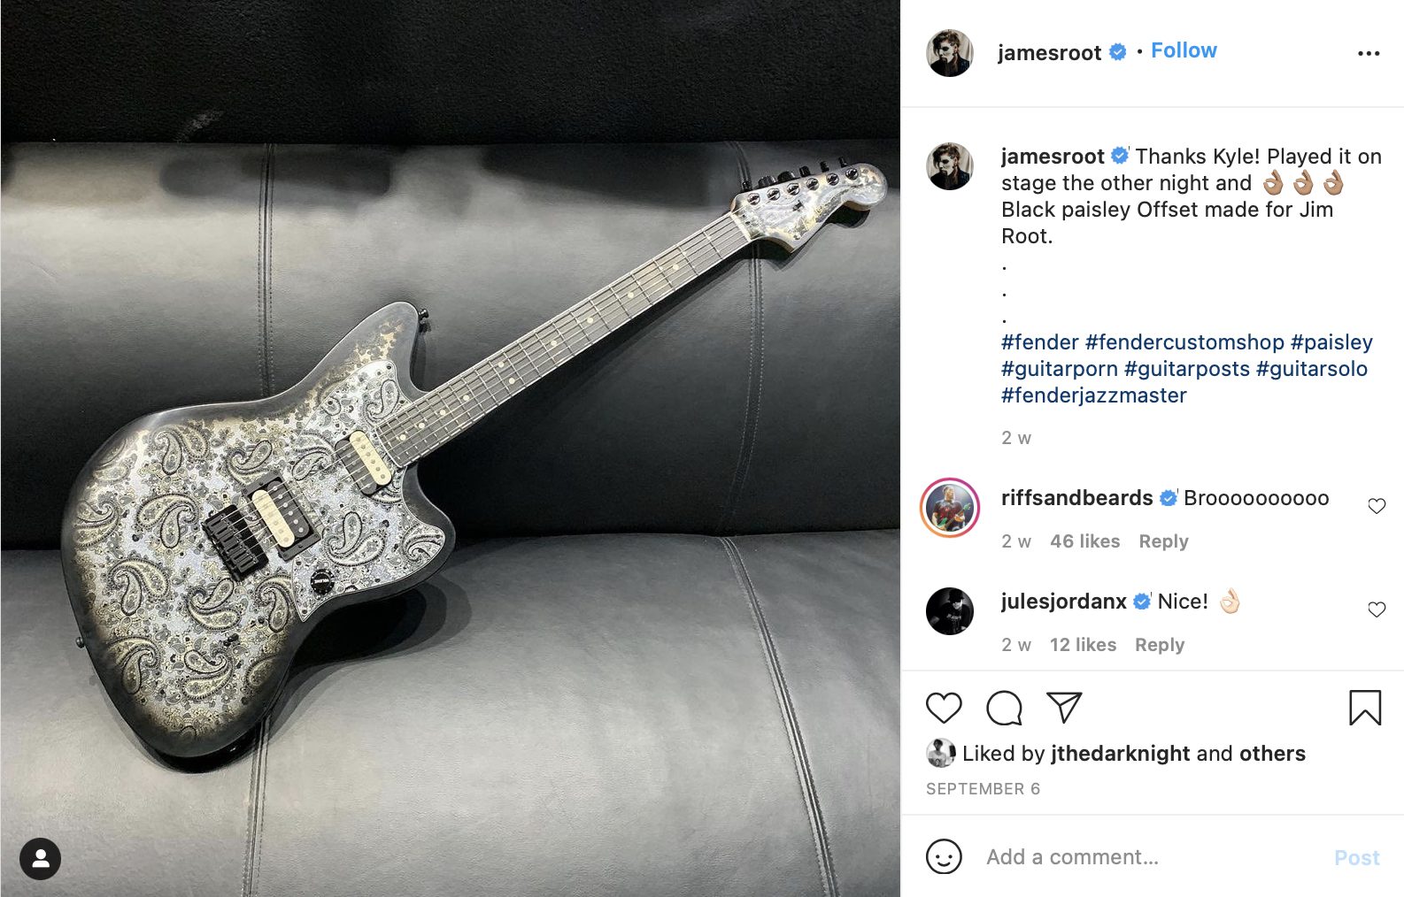Open #fendercustomshop hashtag
The width and height of the screenshot is (1404, 897).
pos(1184,342)
